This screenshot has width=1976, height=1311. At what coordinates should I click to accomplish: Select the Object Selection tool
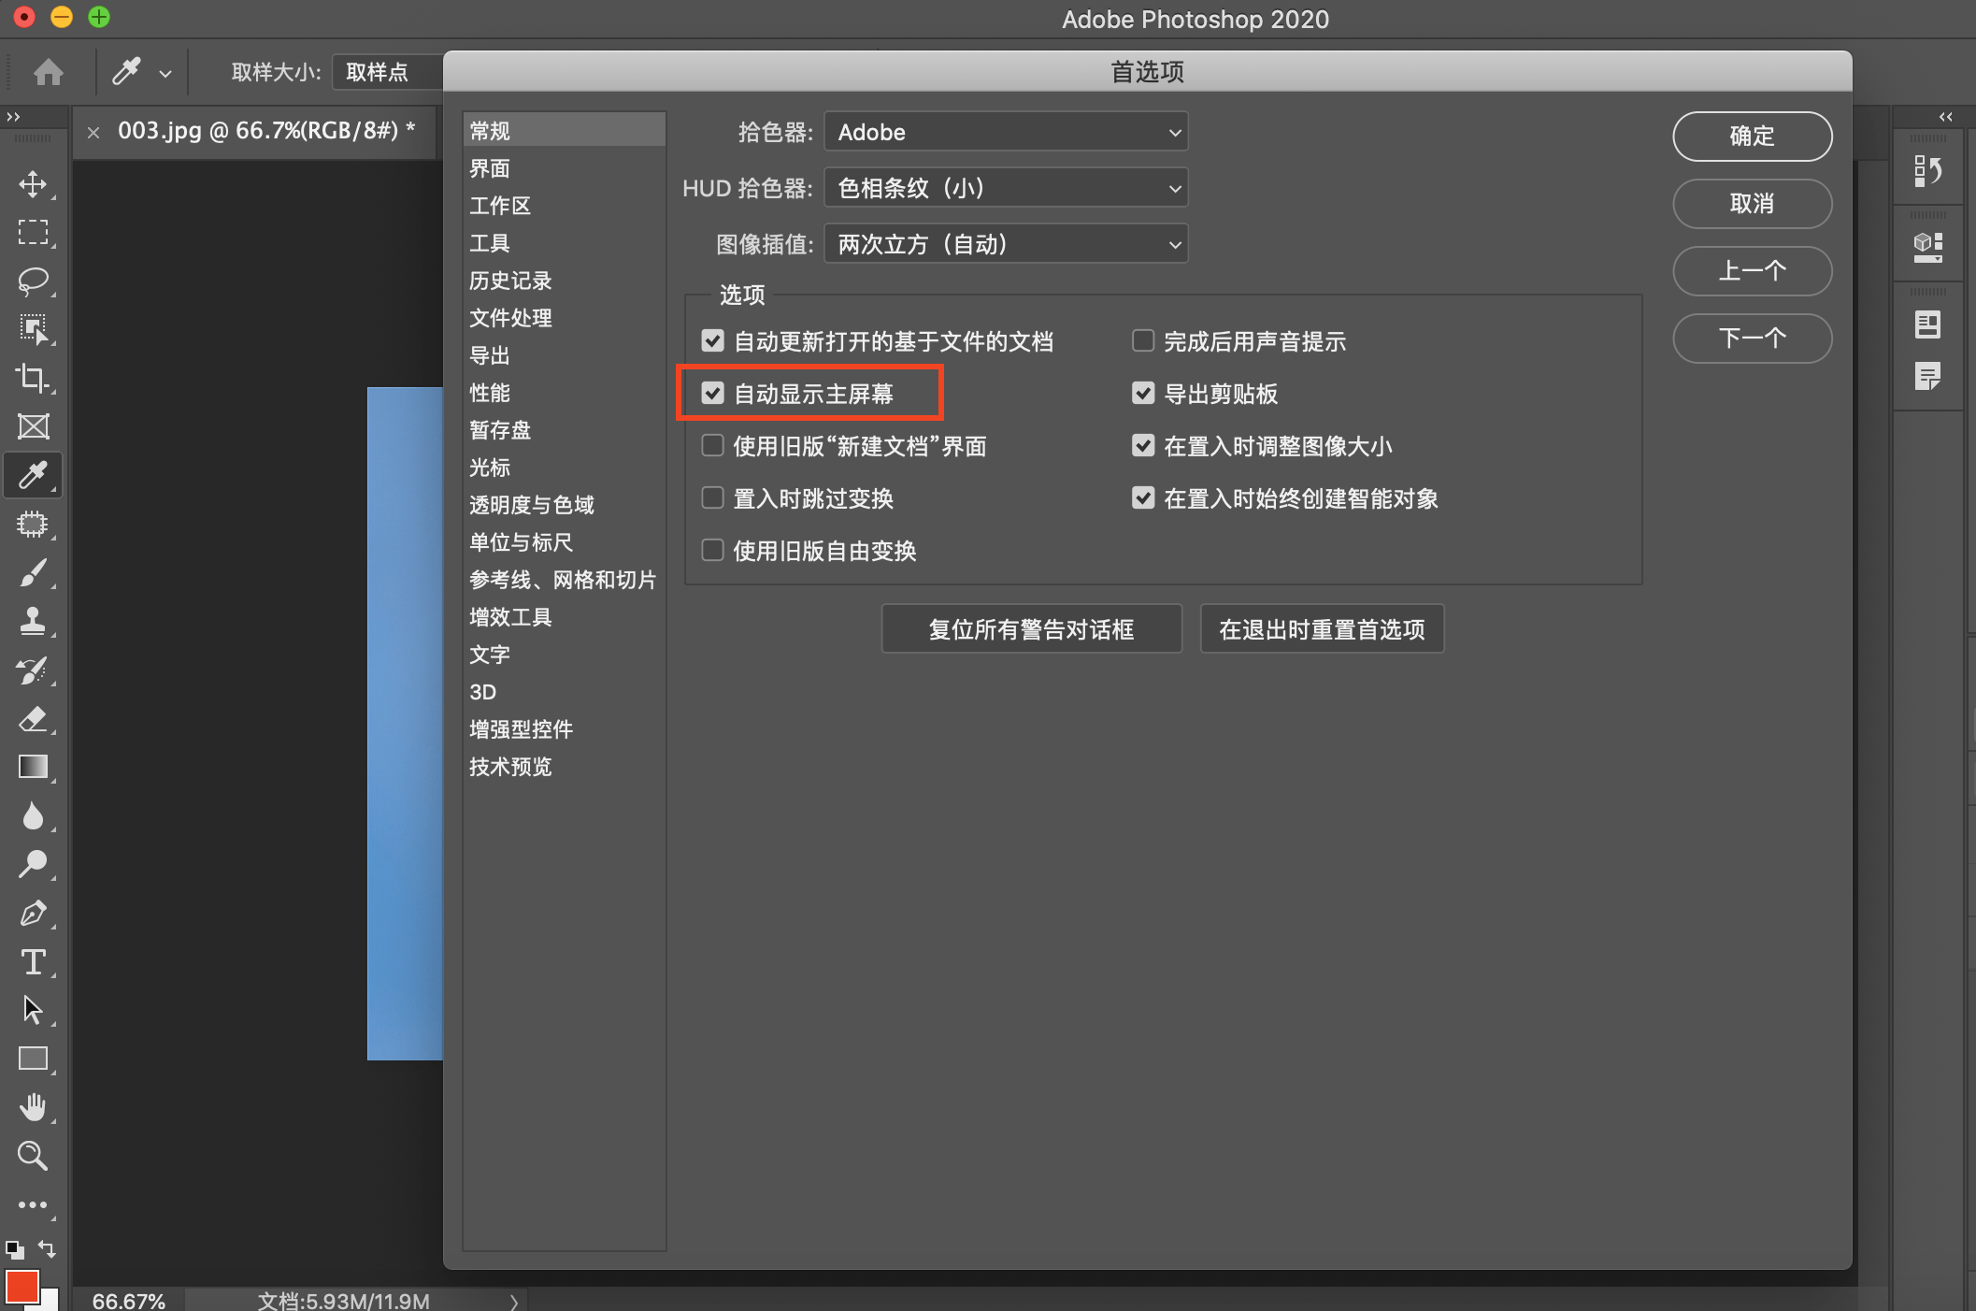(33, 329)
